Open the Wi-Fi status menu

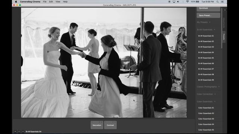pyautogui.click(x=187, y=1)
